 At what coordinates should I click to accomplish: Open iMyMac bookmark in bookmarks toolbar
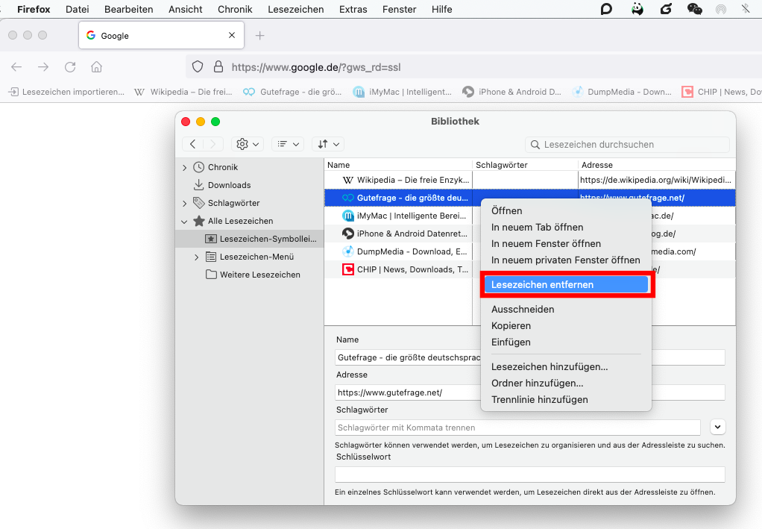(x=403, y=92)
